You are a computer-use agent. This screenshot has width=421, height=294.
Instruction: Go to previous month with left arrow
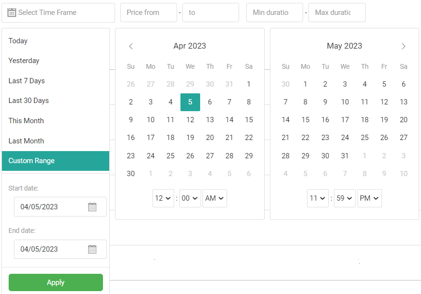pos(131,46)
